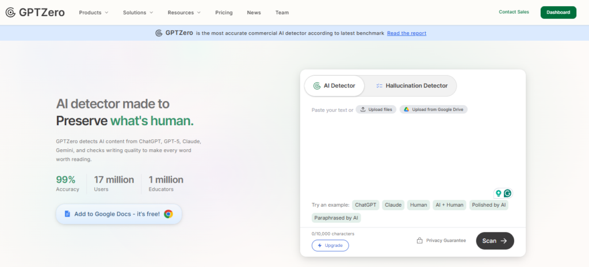Image resolution: width=589 pixels, height=267 pixels.
Task: Try the Claude example
Action: (x=393, y=205)
